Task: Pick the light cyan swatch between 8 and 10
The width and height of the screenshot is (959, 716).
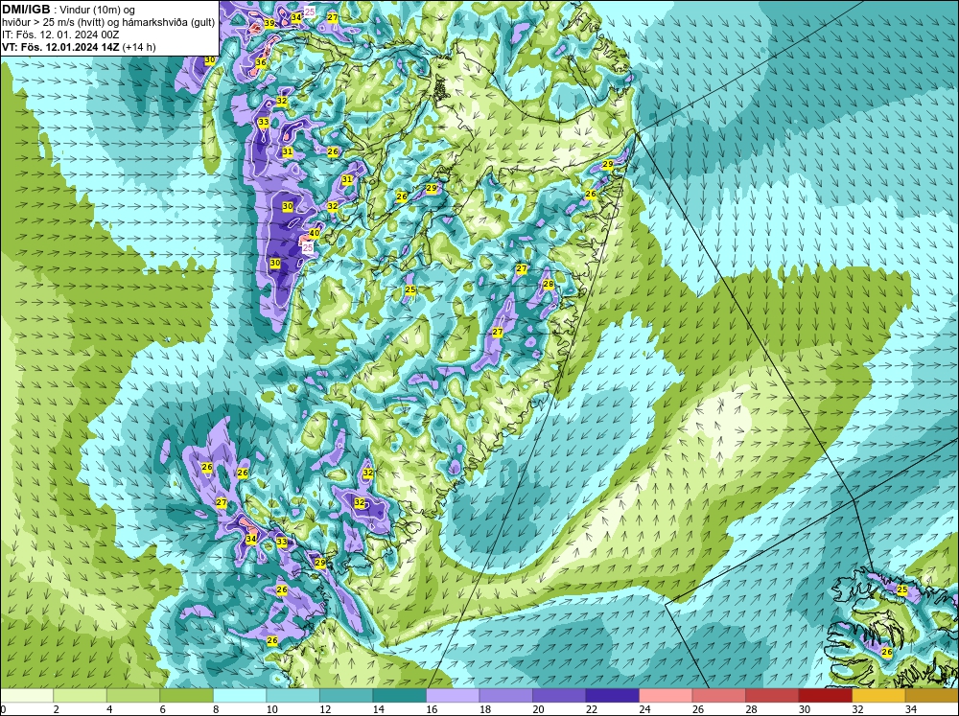Action: point(240,696)
